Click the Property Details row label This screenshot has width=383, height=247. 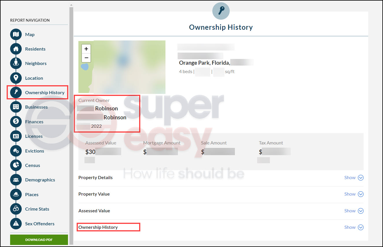[95, 178]
